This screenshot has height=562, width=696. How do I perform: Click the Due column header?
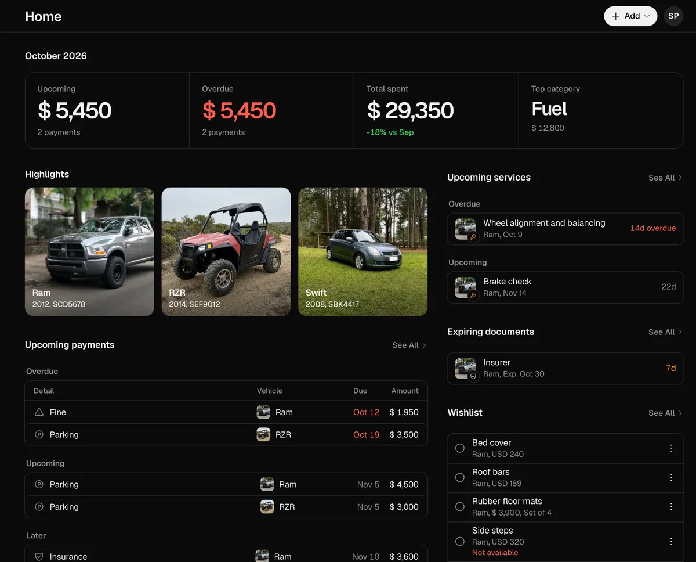point(360,391)
